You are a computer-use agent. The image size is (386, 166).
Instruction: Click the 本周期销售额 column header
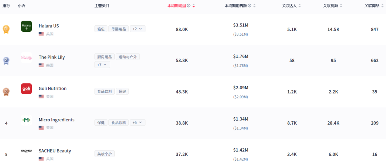click(x=236, y=6)
